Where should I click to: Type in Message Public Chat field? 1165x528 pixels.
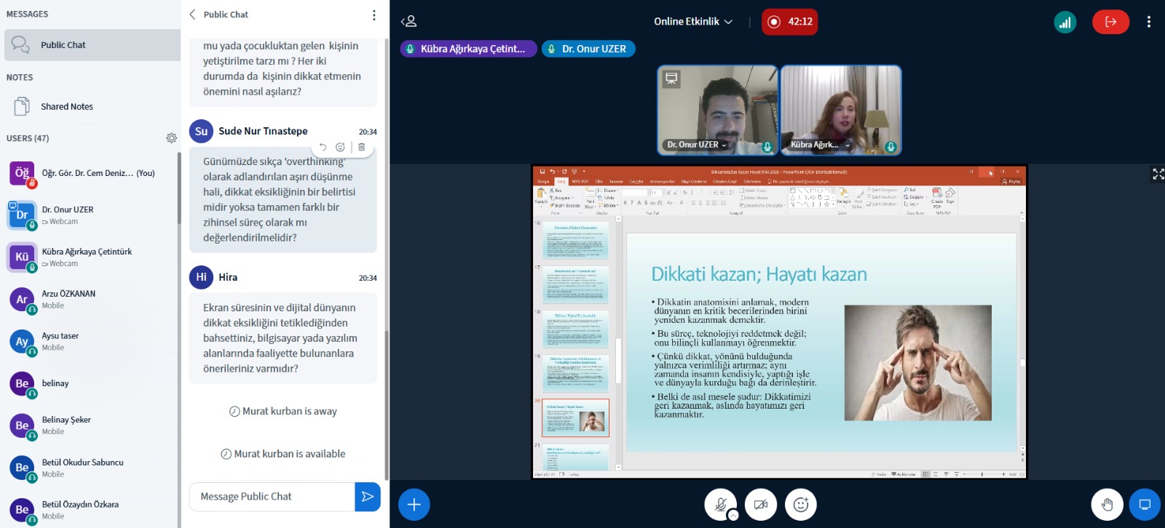(272, 497)
